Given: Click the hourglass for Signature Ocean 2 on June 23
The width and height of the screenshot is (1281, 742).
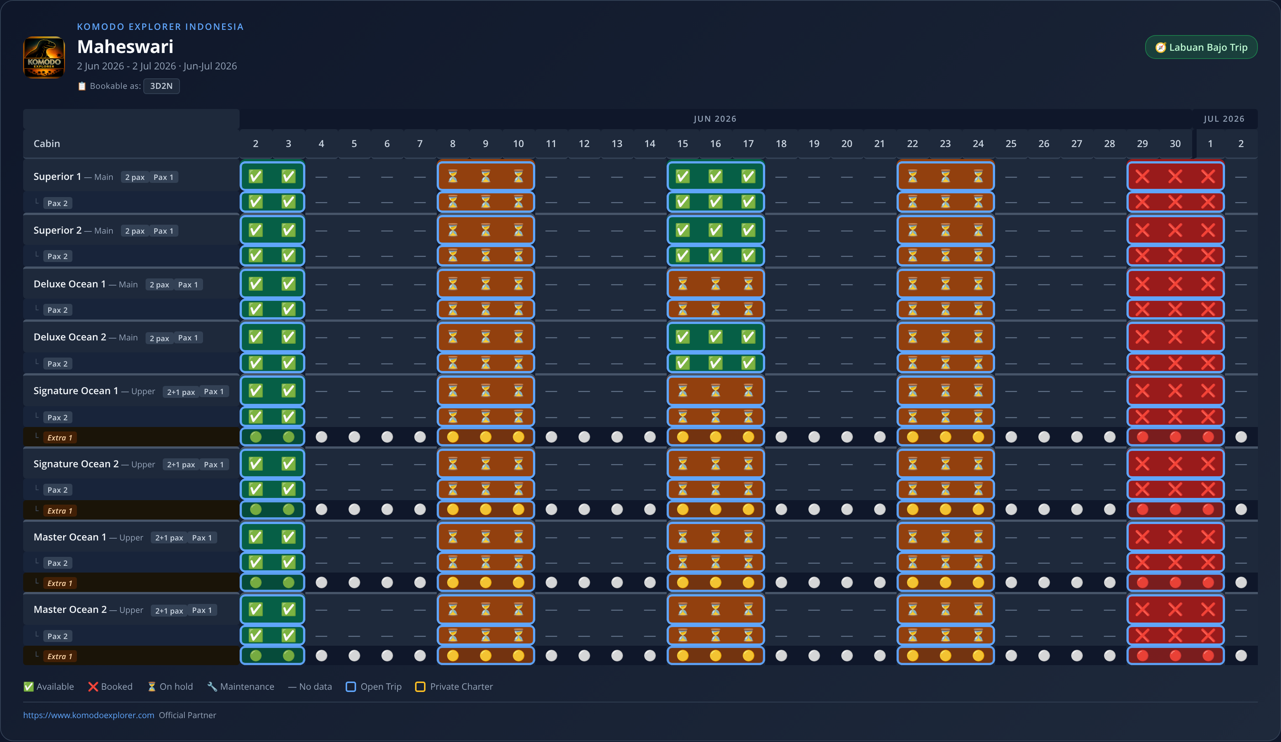Looking at the screenshot, I should click(945, 464).
